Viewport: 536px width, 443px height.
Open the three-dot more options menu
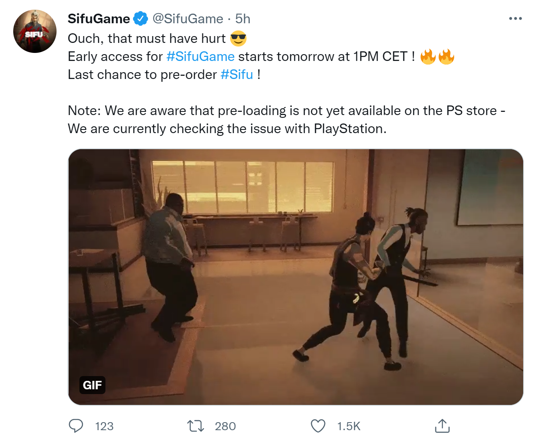click(x=515, y=18)
